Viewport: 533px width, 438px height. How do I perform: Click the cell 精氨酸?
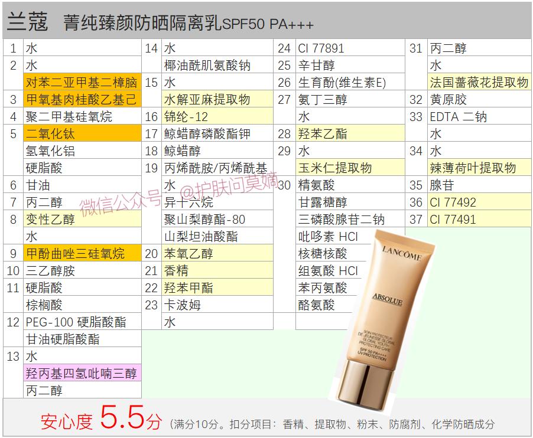[350, 185]
